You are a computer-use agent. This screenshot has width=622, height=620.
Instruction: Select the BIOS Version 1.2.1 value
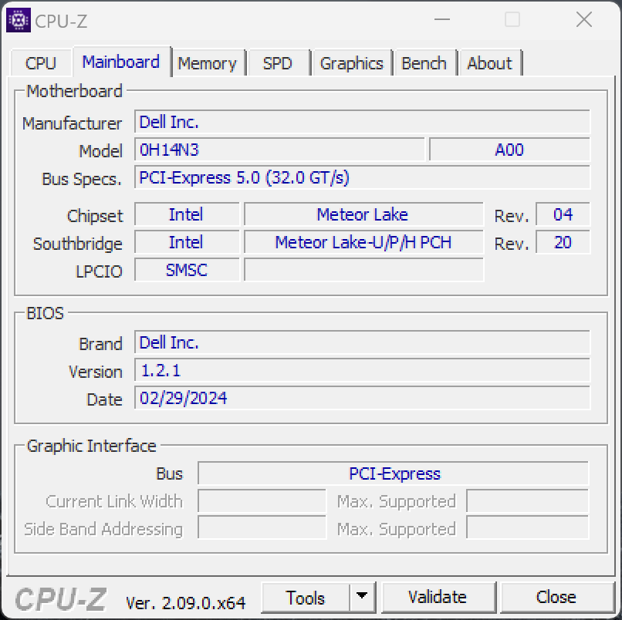tap(362, 370)
